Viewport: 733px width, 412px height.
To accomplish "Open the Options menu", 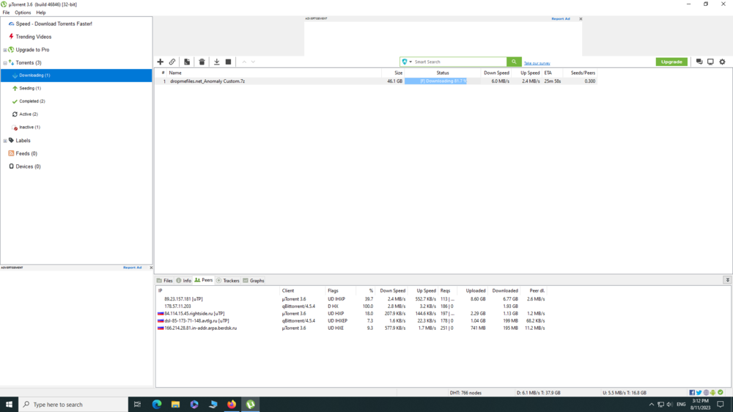I will (x=23, y=12).
